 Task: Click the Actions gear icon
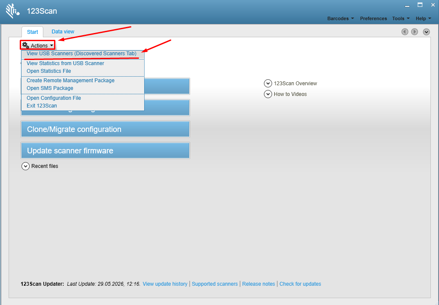click(25, 45)
